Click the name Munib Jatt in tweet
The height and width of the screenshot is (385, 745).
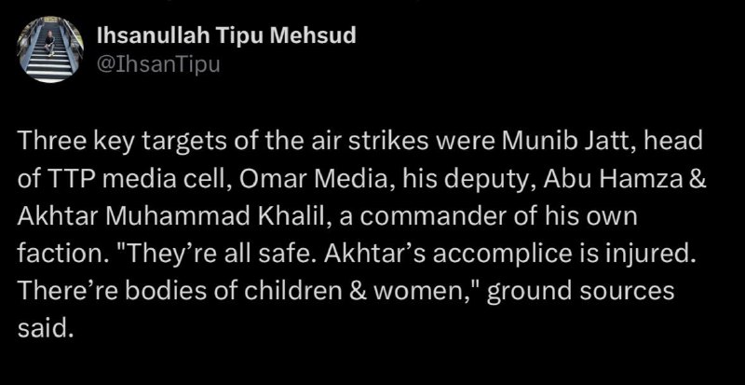click(x=552, y=144)
